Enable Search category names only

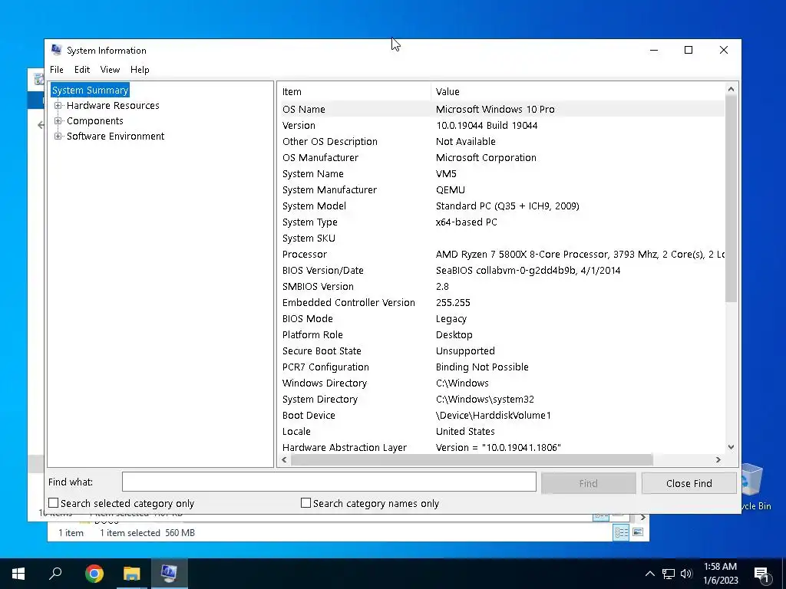(x=305, y=503)
